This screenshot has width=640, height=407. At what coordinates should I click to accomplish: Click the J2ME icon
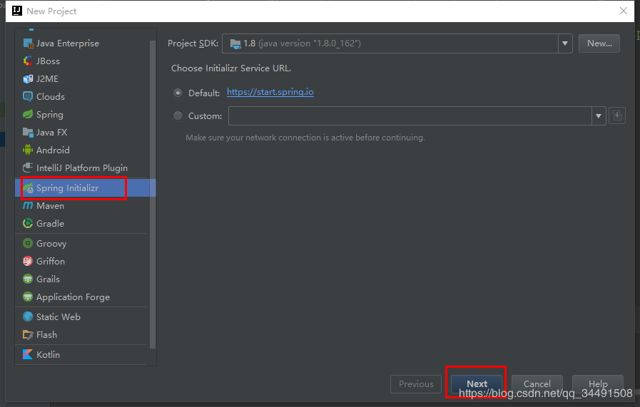tap(28, 78)
